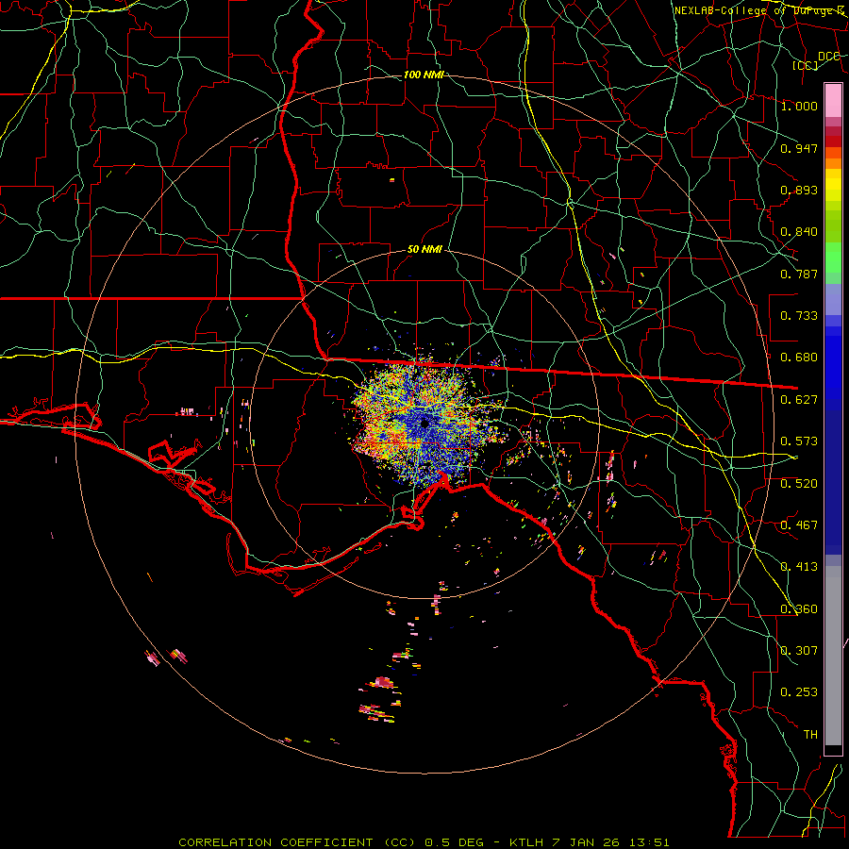Click the 0.893 scale value
This screenshot has height=849, width=849.
point(799,190)
